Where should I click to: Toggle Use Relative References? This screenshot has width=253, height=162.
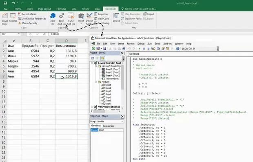32,18
